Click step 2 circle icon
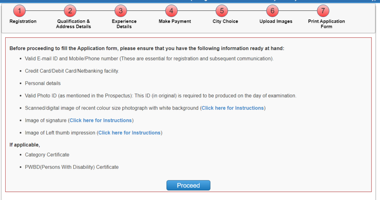 pos(70,11)
